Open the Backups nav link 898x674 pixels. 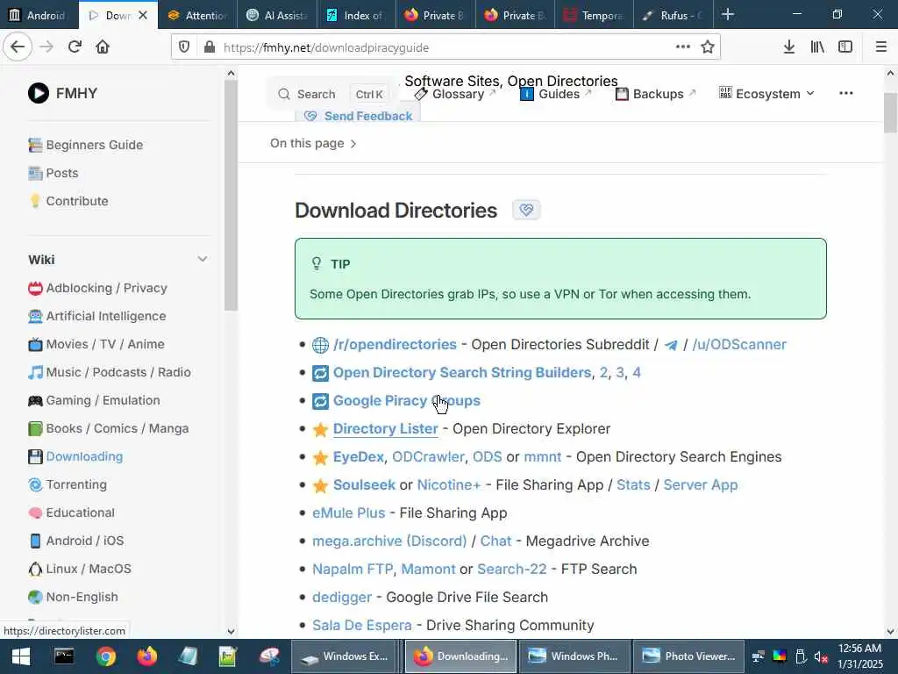coord(655,94)
